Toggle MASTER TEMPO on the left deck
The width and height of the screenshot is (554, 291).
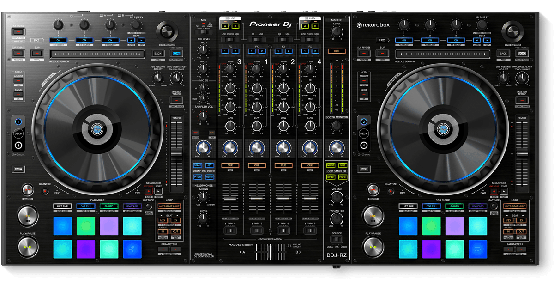point(176,100)
